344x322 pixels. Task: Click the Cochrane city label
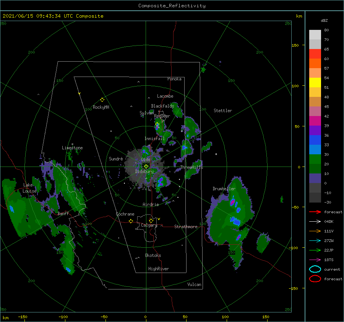pos(125,214)
